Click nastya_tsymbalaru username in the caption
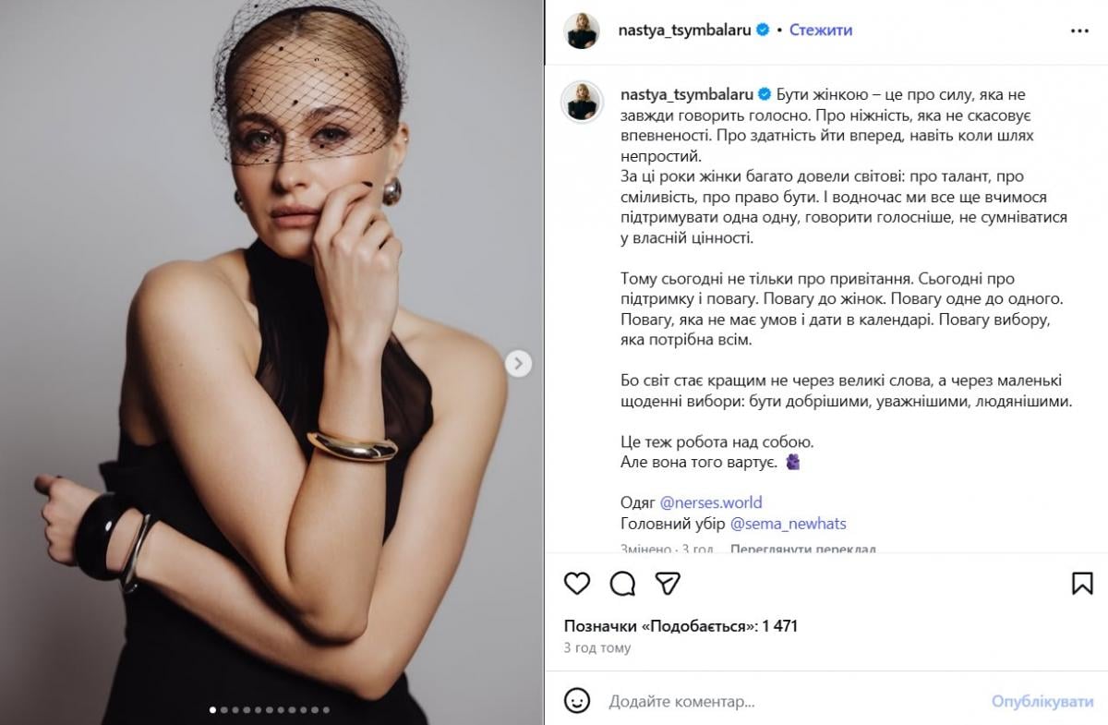Screen dimensions: 1108x725 [x=685, y=94]
